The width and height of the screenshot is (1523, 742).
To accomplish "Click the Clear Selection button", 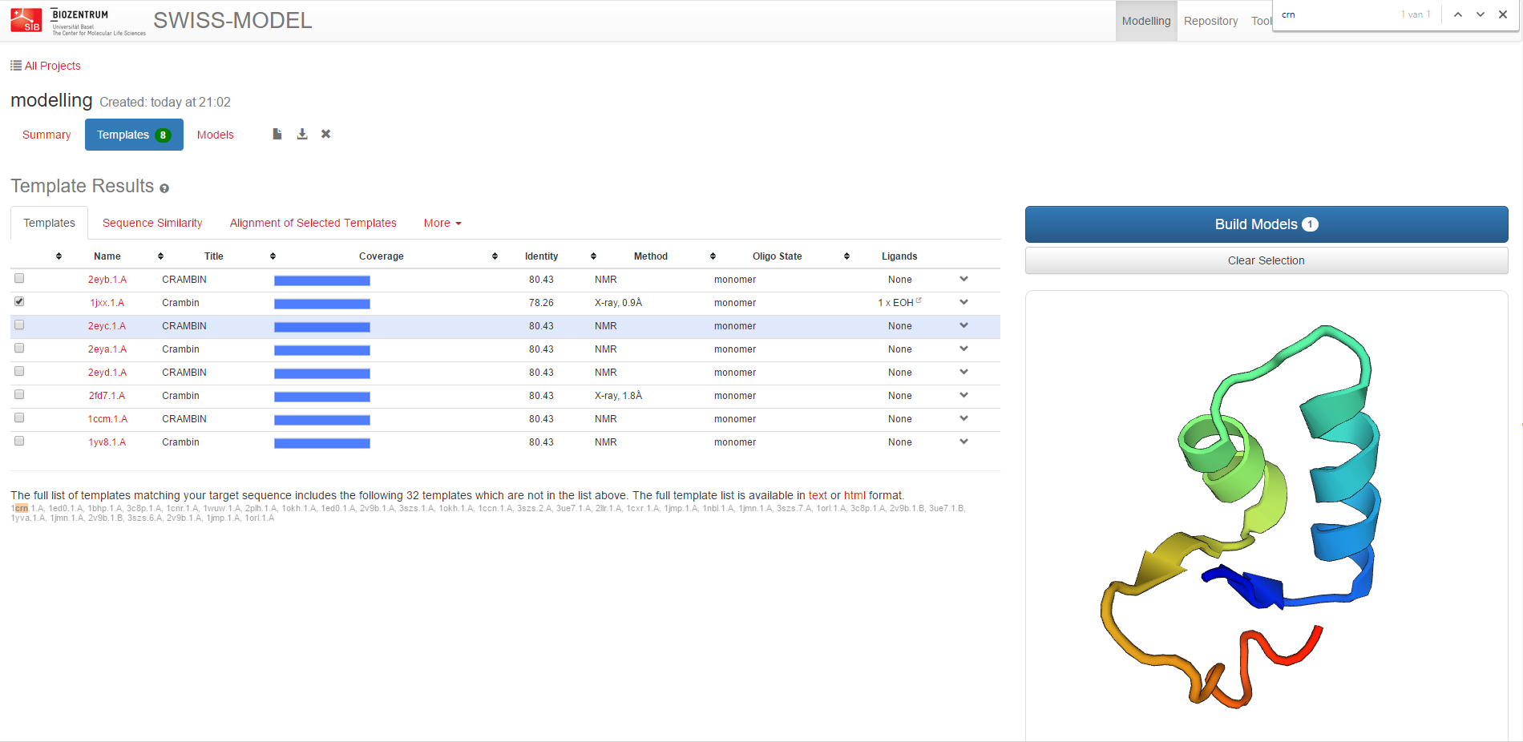I will pos(1266,260).
